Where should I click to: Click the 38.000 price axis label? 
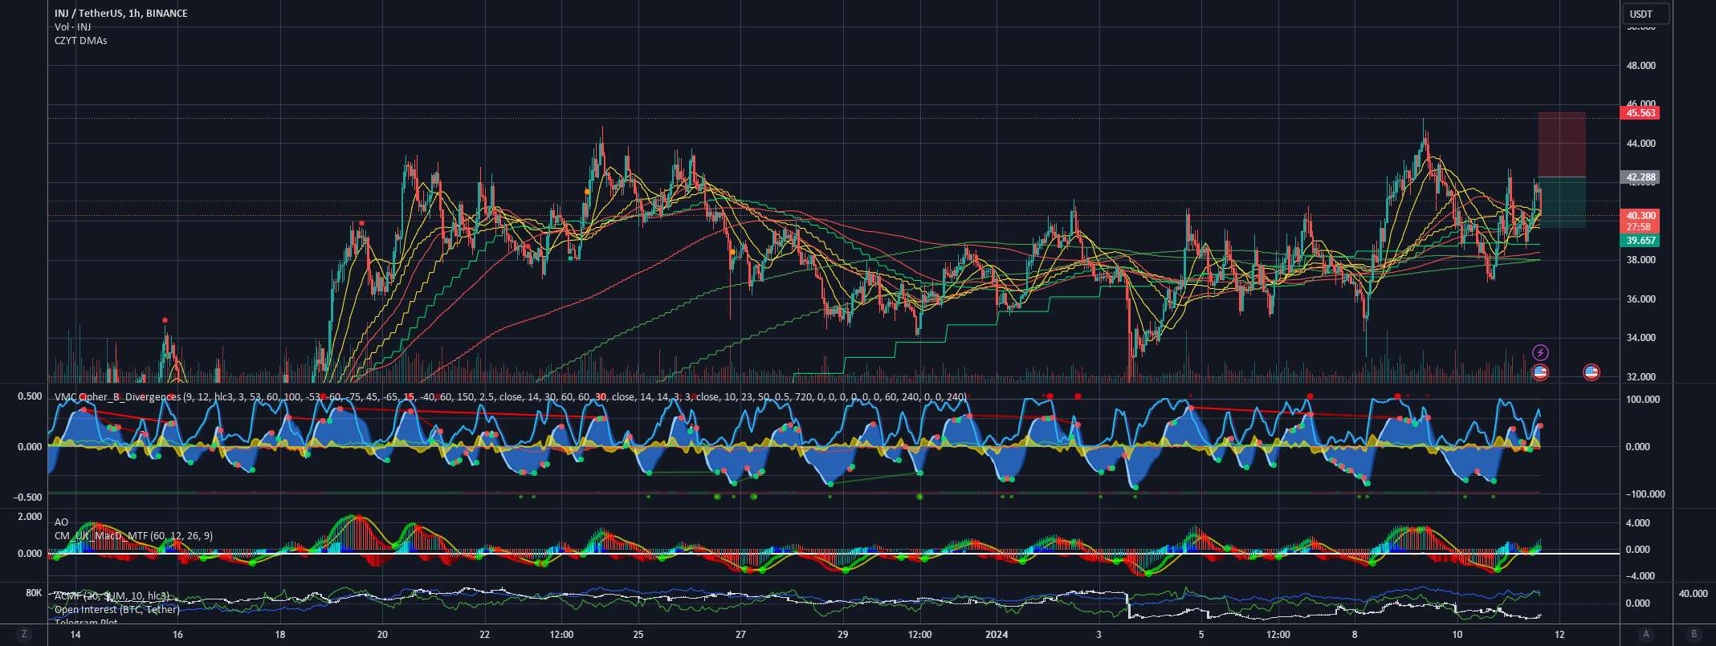(x=1641, y=260)
